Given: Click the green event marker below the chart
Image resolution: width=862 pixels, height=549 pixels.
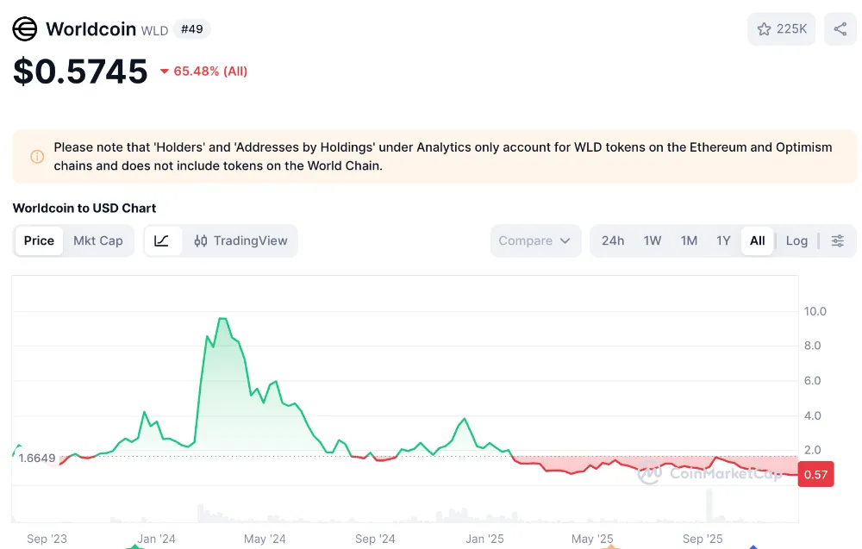Looking at the screenshot, I should point(134,546).
